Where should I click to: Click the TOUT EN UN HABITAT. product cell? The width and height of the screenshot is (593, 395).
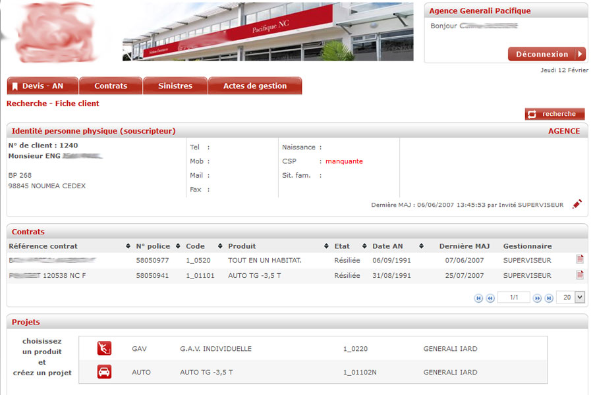click(264, 260)
